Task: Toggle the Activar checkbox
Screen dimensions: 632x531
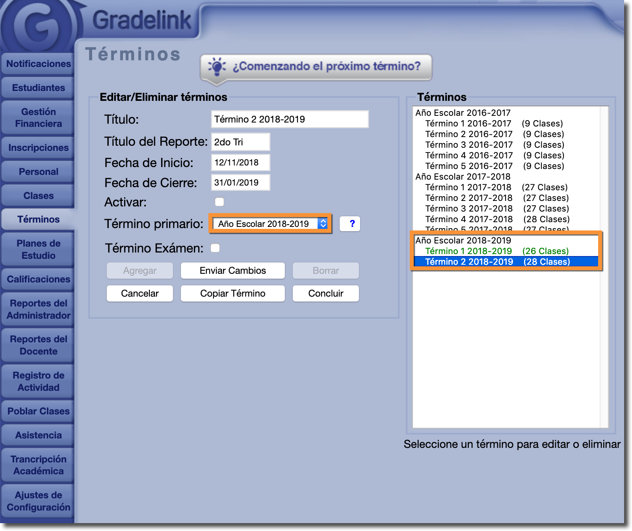Action: pyautogui.click(x=219, y=202)
